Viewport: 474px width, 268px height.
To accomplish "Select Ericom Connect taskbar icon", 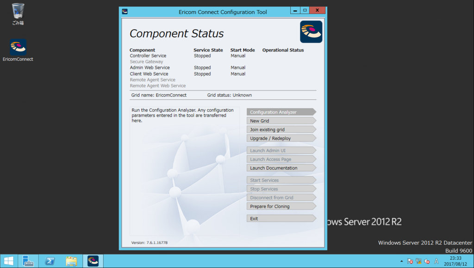I will click(x=93, y=261).
